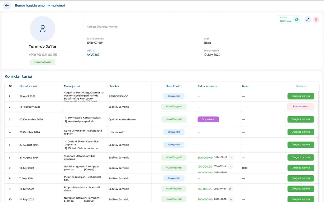The image size is (324, 202).
Task: Click doctor Qodirali Abdurahimov
Action: pyautogui.click(x=122, y=119)
